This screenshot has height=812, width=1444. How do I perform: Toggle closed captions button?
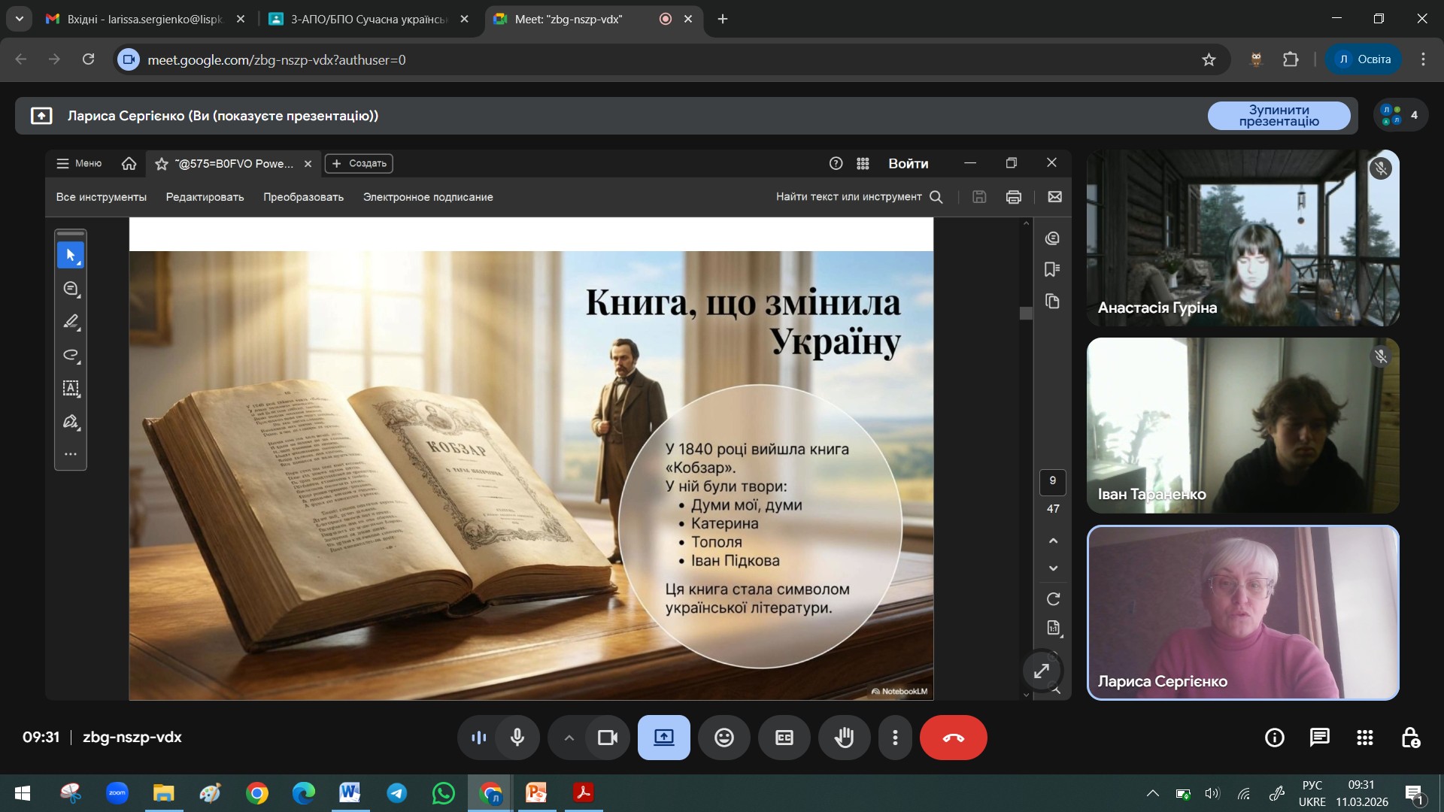[x=784, y=738]
